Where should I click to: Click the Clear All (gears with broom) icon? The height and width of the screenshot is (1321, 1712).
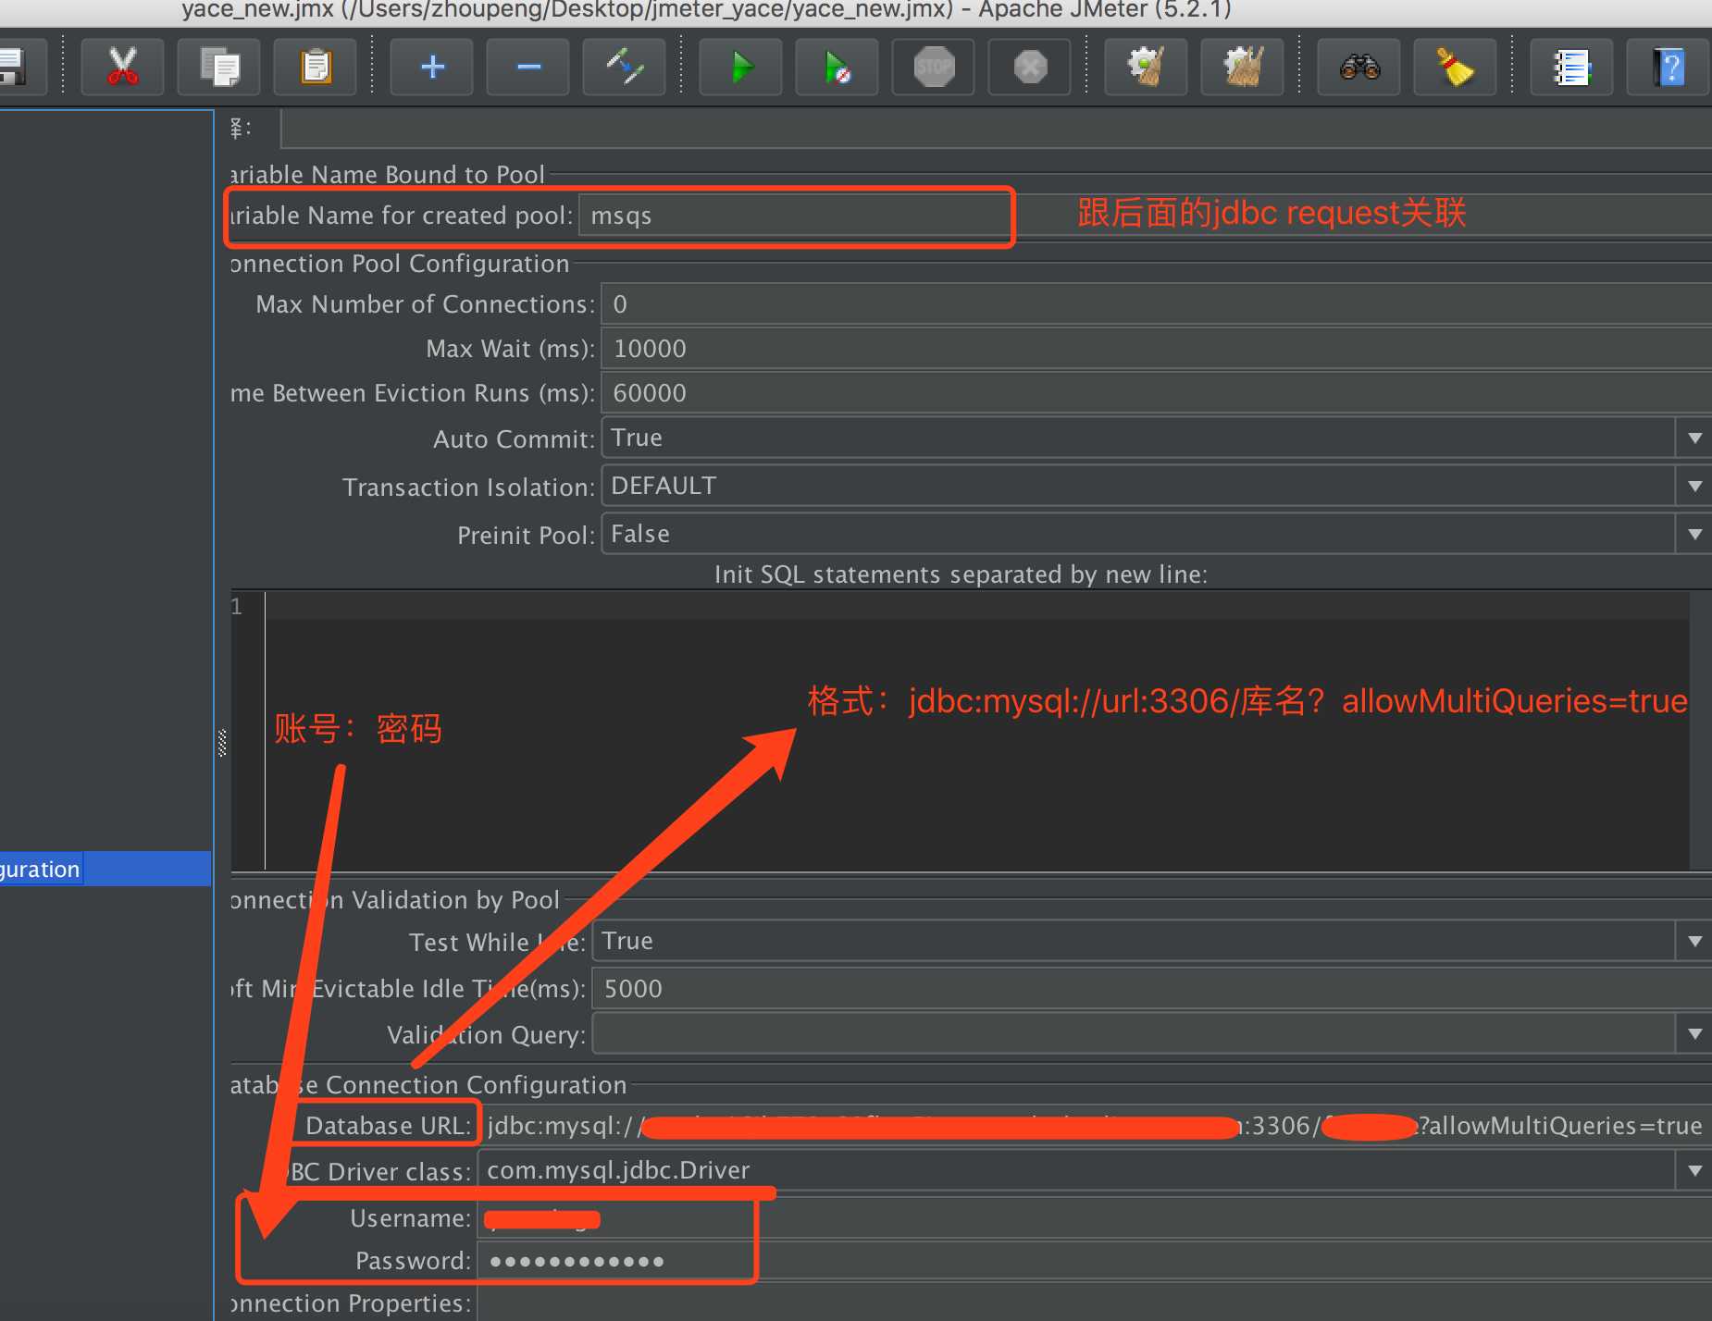[1243, 67]
